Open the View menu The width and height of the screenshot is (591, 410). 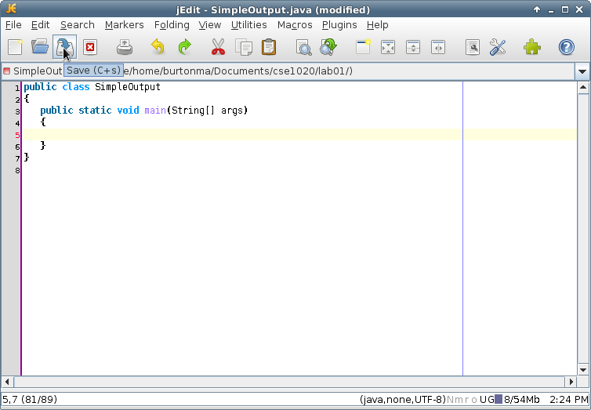tap(209, 25)
